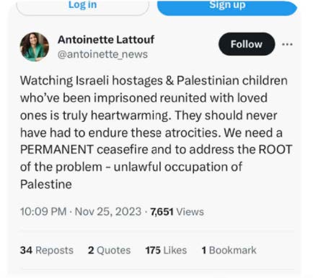
Task: Open the Antoinette Lattouf display name link
Action: 106,40
